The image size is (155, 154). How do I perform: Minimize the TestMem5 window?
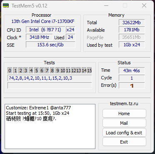point(106,5)
